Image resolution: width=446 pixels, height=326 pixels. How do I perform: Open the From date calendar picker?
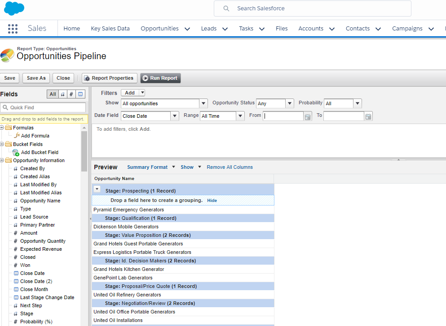308,116
